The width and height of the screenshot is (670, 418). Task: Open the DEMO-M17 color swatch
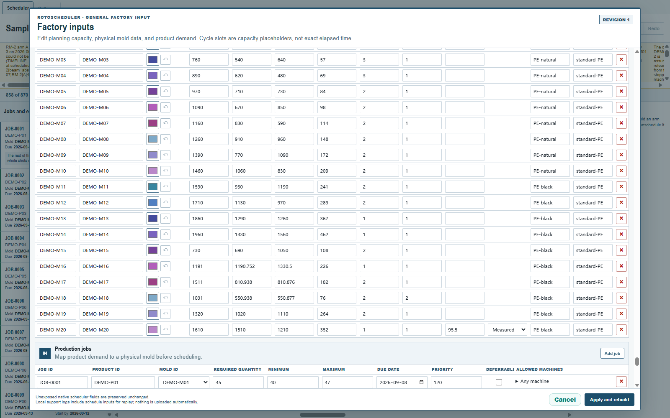(x=153, y=282)
